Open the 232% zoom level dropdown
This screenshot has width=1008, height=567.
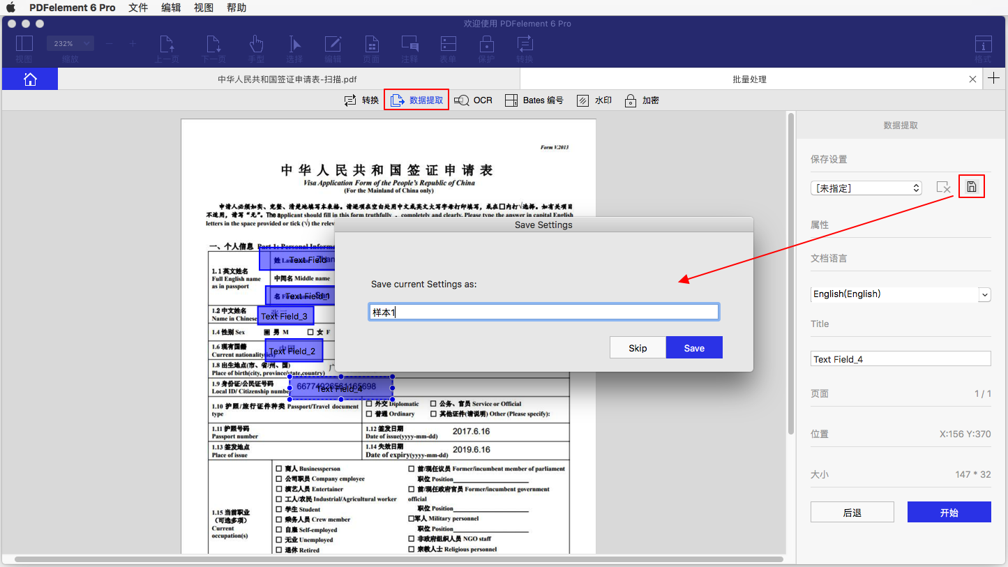(x=70, y=44)
